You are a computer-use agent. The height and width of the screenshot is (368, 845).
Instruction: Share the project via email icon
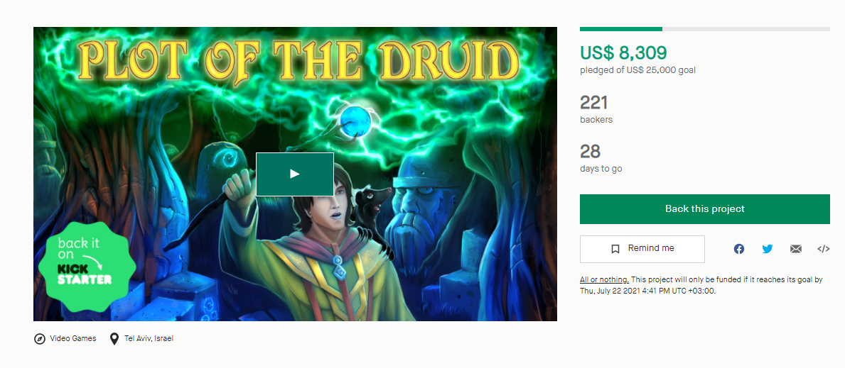[795, 249]
